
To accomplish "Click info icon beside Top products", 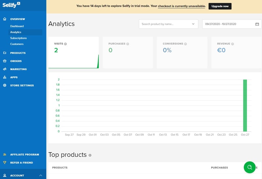I will 90,155.
